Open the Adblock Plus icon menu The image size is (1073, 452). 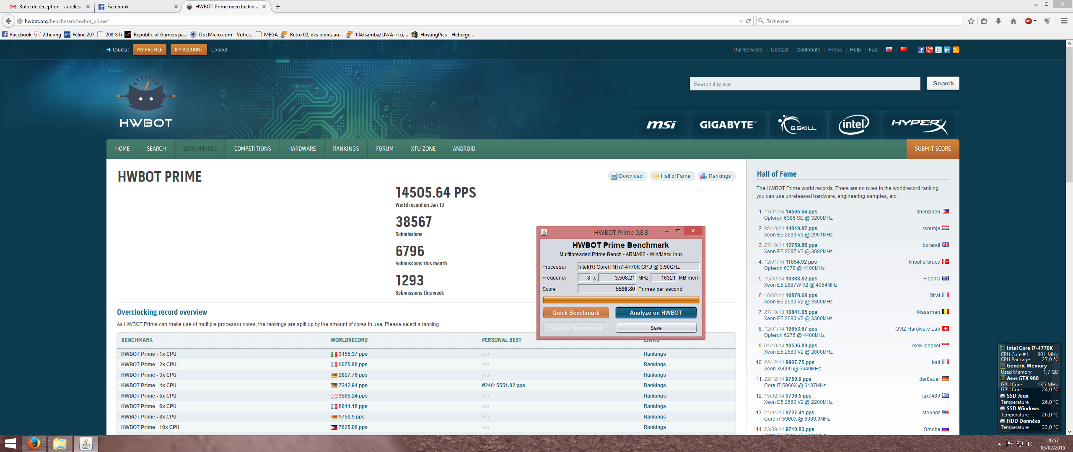click(x=1030, y=21)
